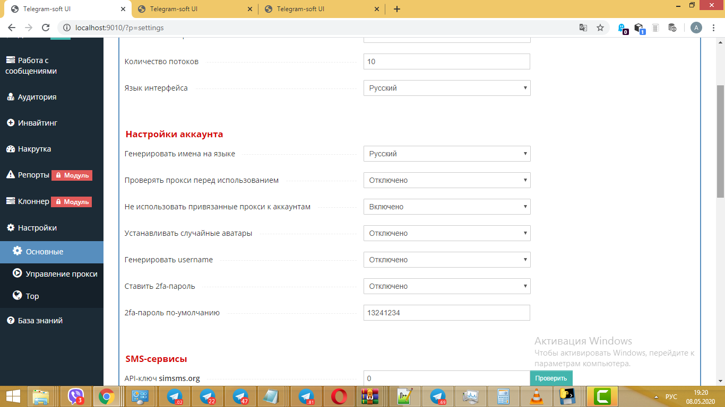Open the Python icon on the taskbar
Image resolution: width=725 pixels, height=407 pixels.
tap(566, 396)
